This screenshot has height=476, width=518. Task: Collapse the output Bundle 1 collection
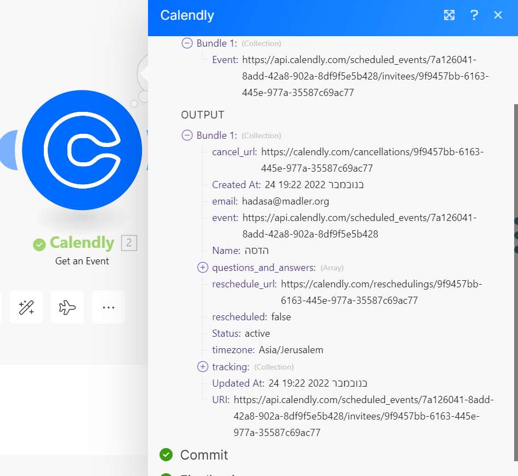coord(187,135)
